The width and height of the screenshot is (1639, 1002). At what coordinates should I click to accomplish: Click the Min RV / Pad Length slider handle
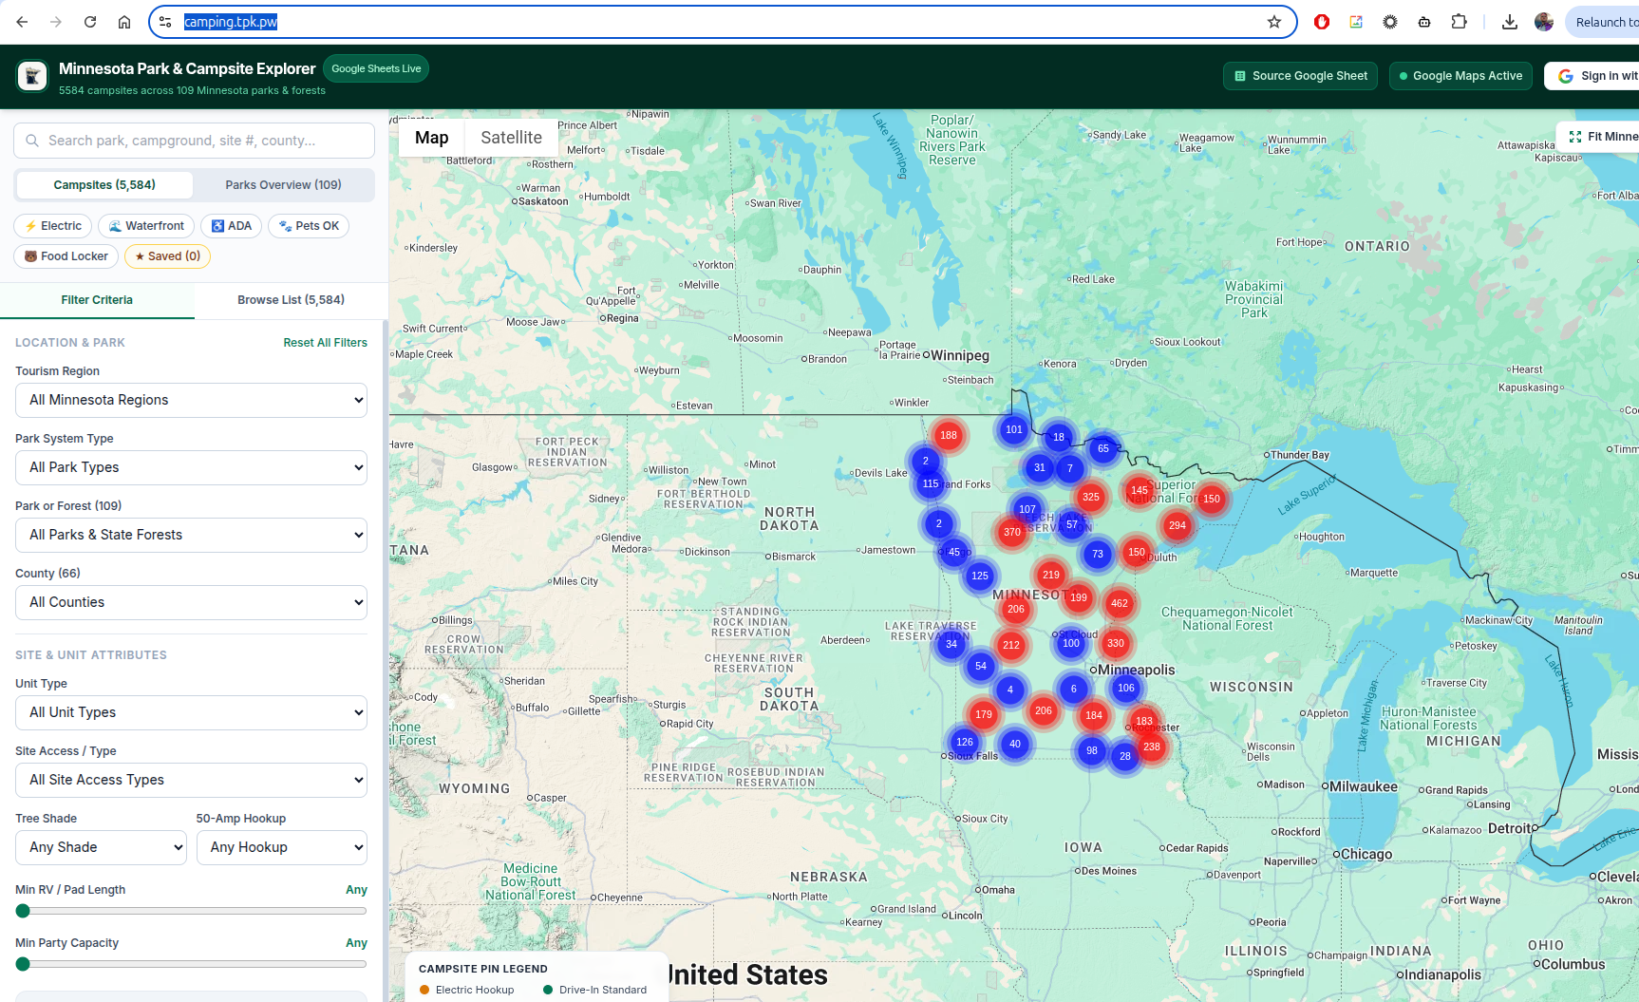click(x=23, y=911)
